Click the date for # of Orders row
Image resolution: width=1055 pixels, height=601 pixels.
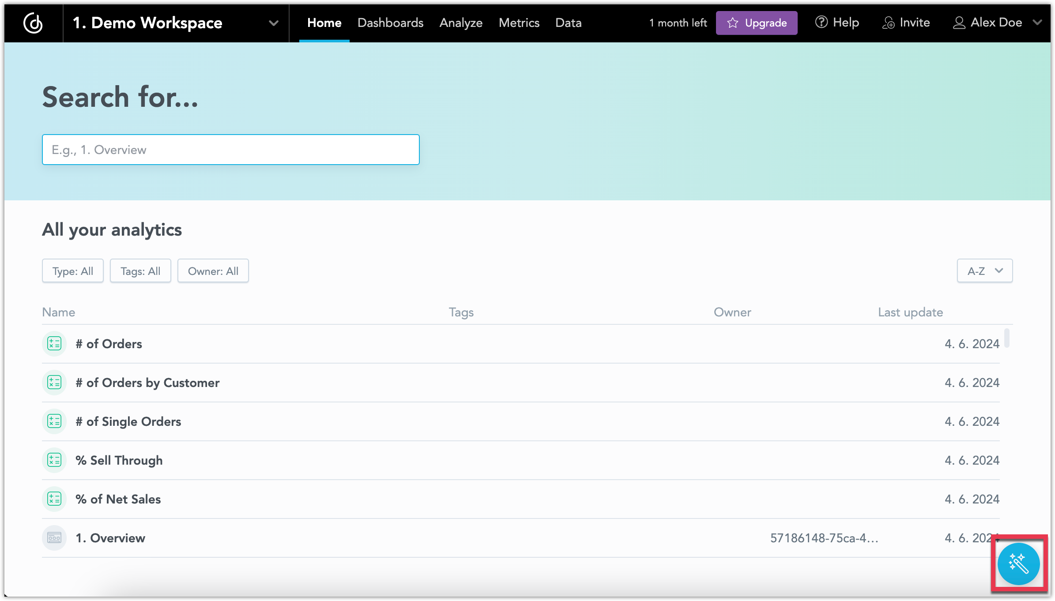[972, 344]
